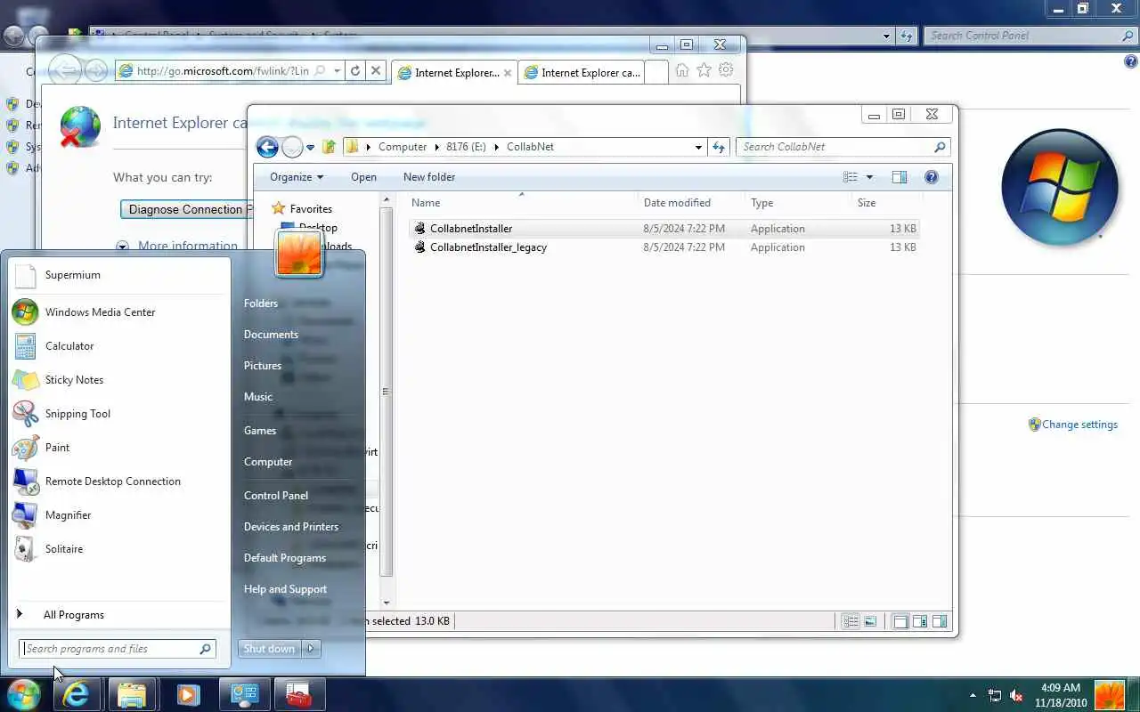
Task: Open Solitaire game
Action: coord(119,549)
